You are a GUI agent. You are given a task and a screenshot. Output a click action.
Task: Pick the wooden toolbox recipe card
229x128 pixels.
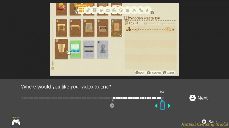tap(103, 28)
